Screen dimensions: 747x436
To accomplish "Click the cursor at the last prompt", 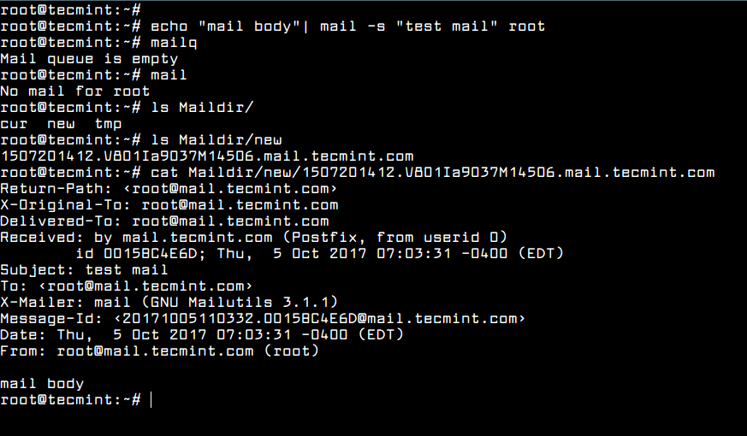I will 151,400.
